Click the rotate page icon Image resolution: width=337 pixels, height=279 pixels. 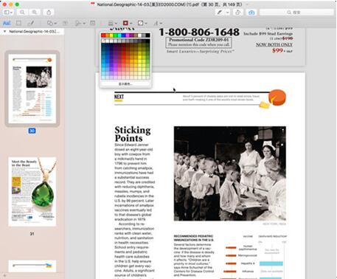237,13
